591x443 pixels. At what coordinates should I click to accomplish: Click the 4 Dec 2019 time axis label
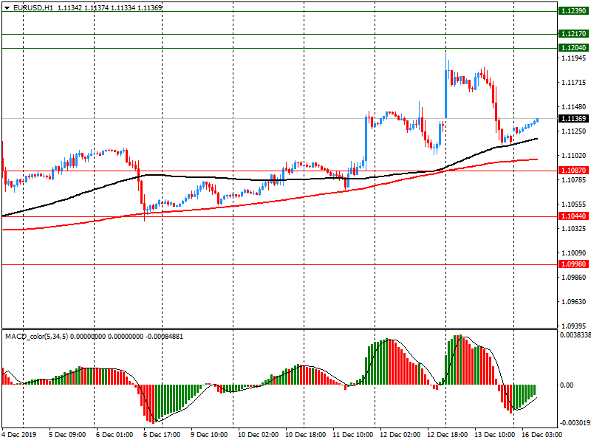click(19, 435)
